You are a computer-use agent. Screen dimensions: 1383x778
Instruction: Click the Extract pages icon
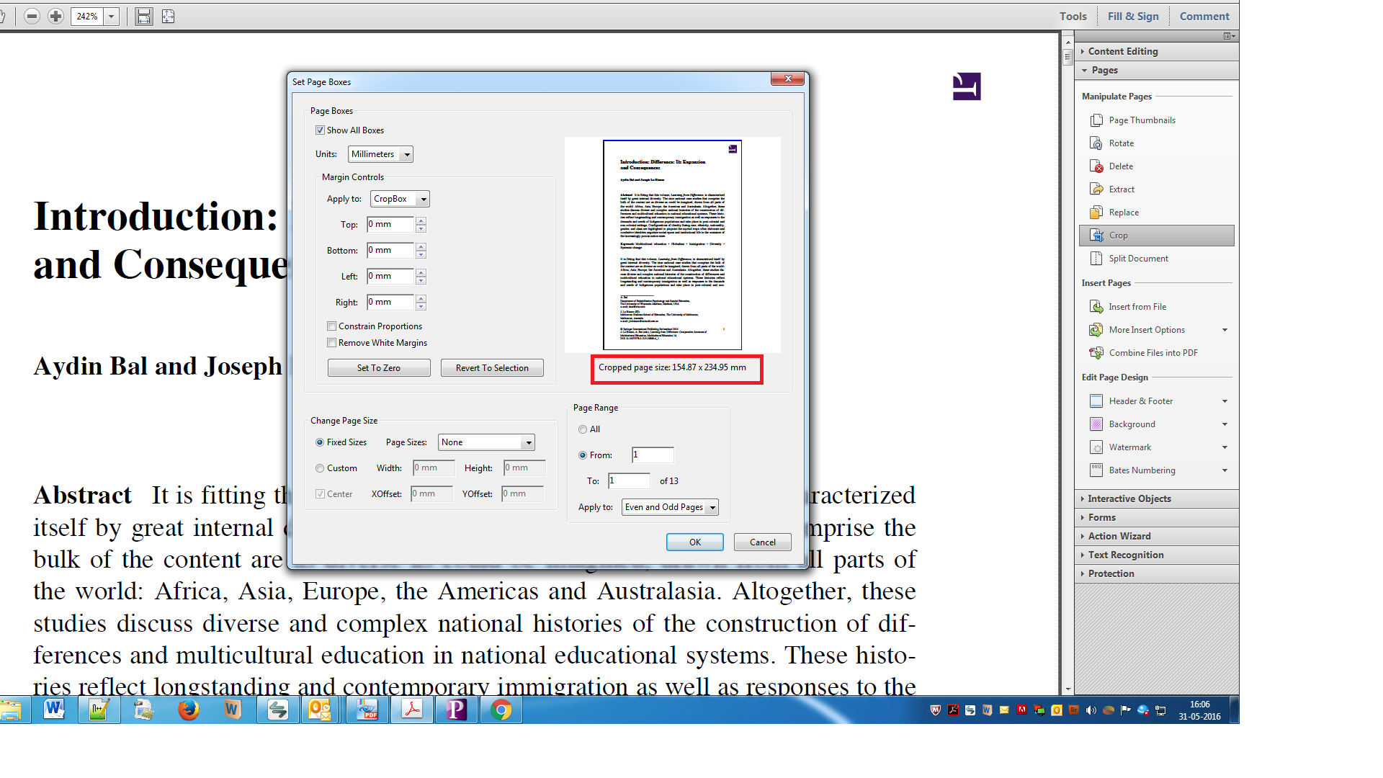pyautogui.click(x=1096, y=189)
